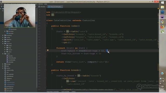Expand the tests folder
This screenshot has height=93, width=166.
click(x=3, y=66)
